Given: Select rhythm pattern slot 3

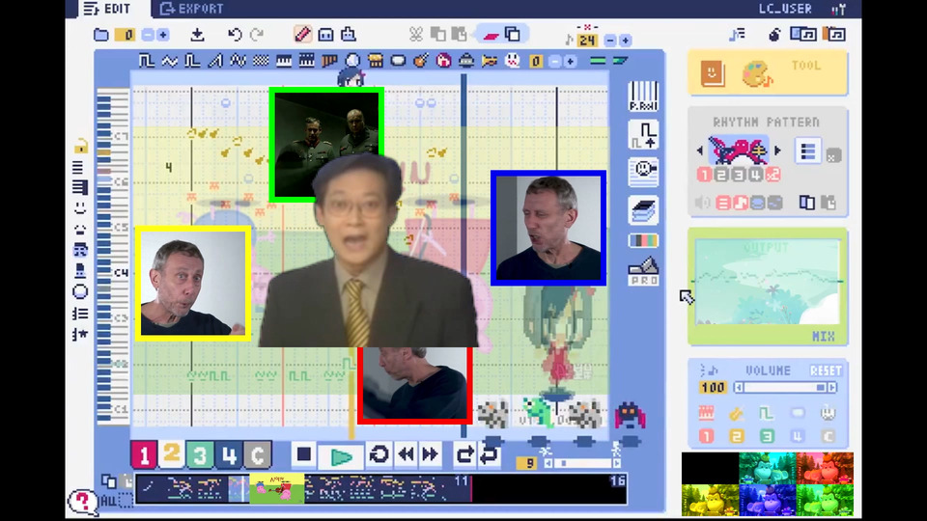Looking at the screenshot, I should coord(739,175).
